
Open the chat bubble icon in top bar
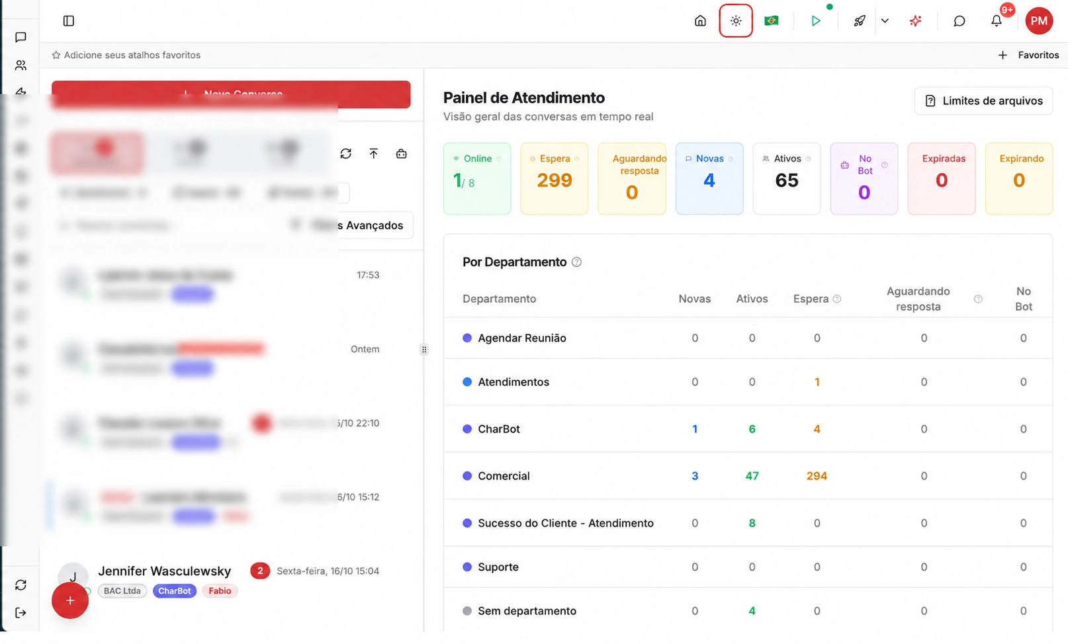click(959, 21)
